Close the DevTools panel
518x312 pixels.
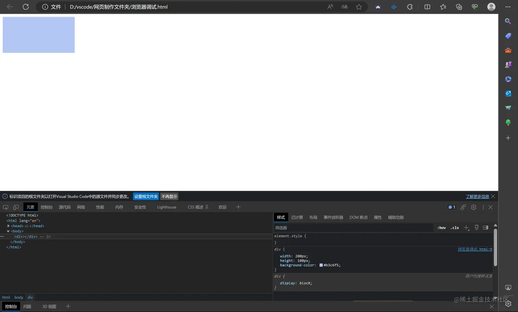tap(491, 207)
